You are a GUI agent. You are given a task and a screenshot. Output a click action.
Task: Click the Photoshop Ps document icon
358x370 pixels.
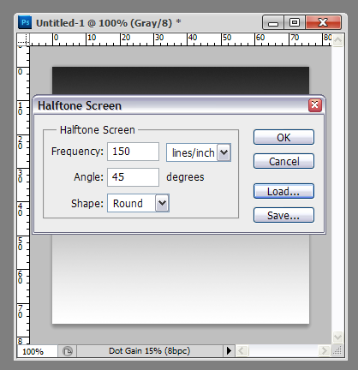click(x=25, y=22)
